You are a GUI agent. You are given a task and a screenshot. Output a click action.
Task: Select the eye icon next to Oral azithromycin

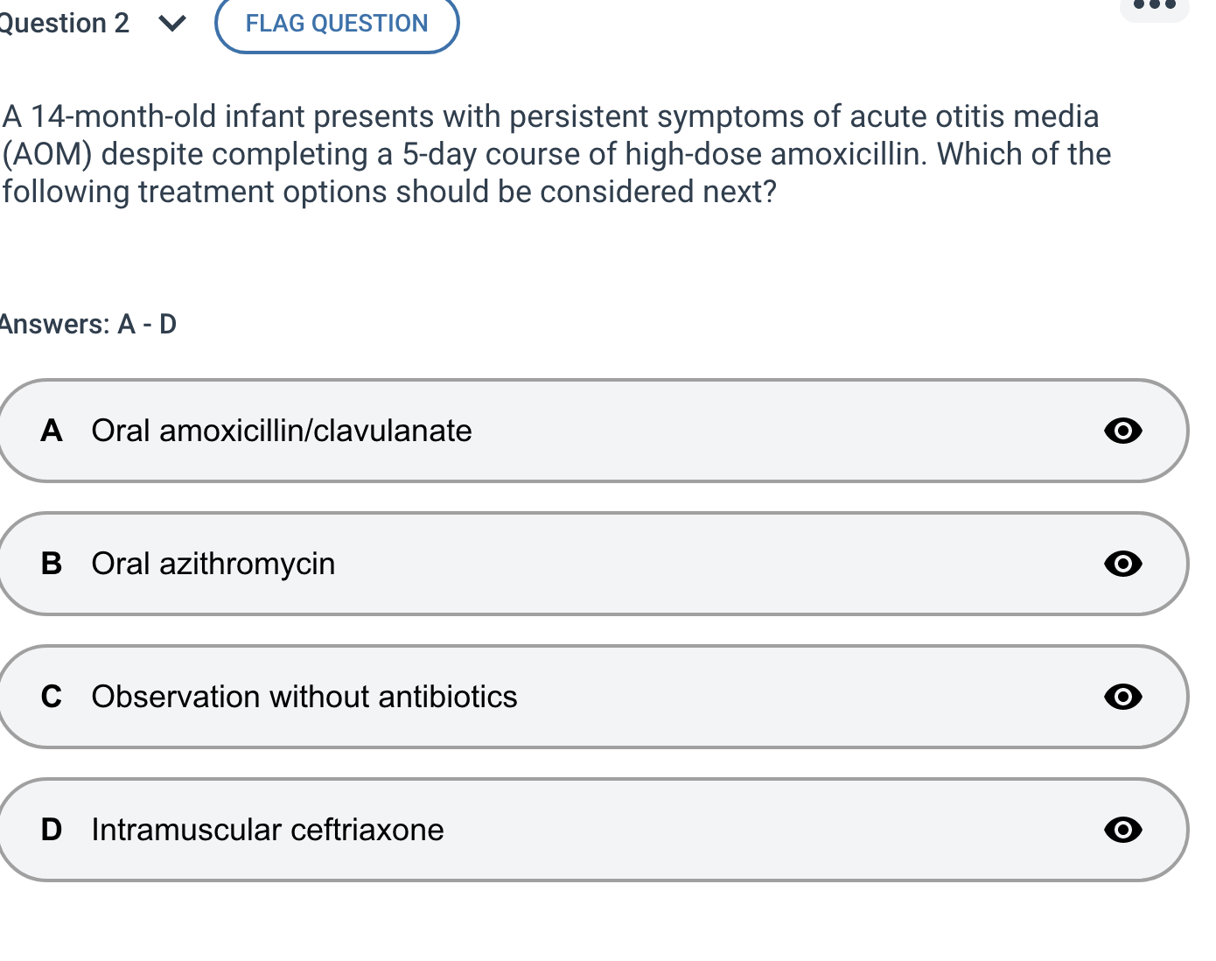(1122, 564)
